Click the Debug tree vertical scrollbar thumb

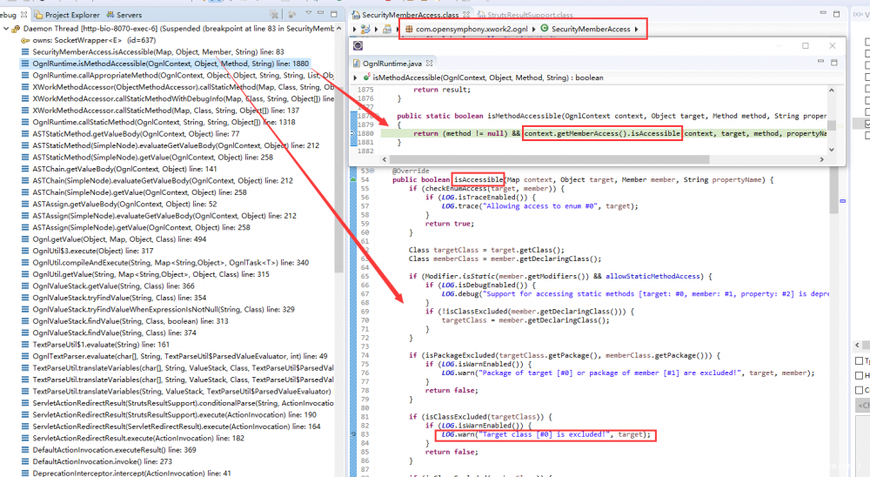point(339,152)
